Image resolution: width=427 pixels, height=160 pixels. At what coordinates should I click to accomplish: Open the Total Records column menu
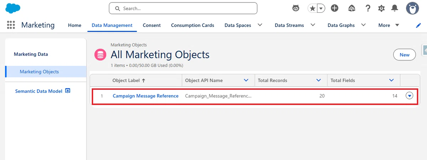pos(319,81)
